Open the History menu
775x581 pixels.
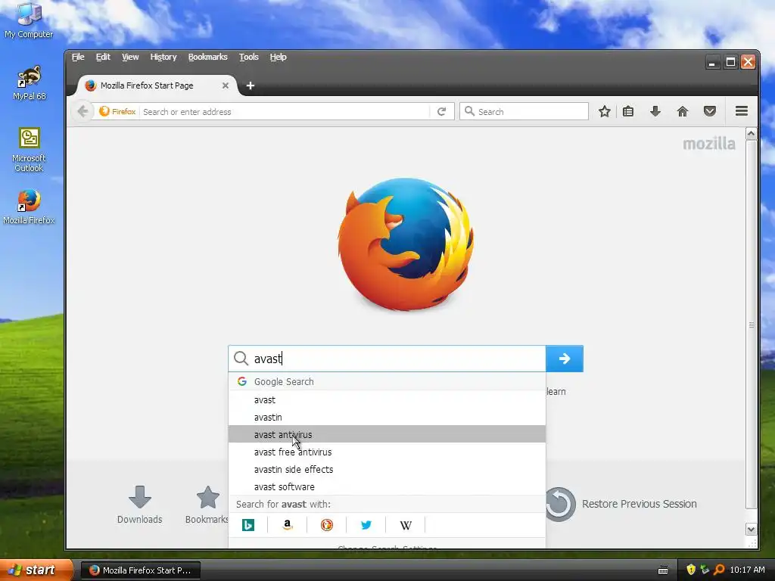pyautogui.click(x=163, y=57)
